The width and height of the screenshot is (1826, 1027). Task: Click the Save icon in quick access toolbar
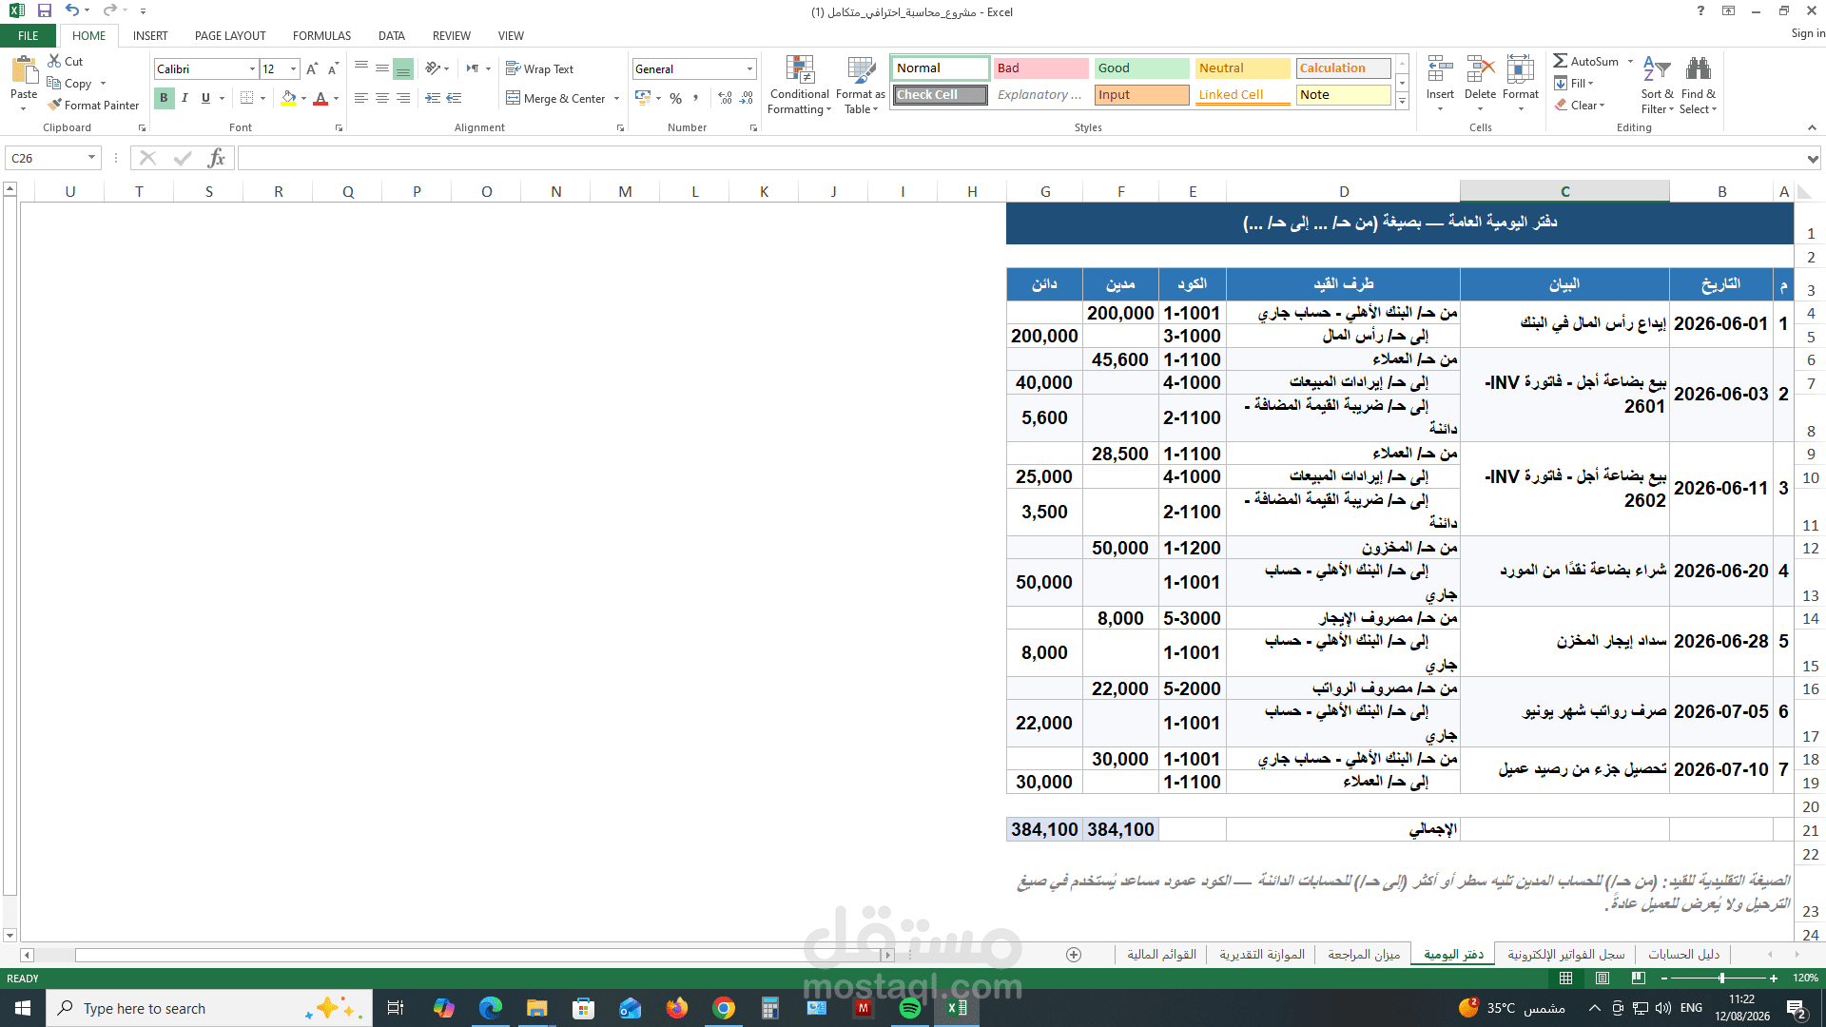pyautogui.click(x=44, y=11)
